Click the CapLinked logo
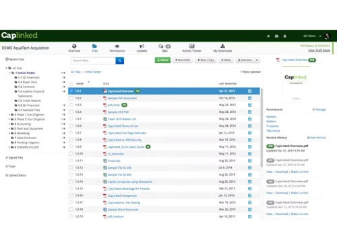The image size is (337, 252). [x=20, y=36]
